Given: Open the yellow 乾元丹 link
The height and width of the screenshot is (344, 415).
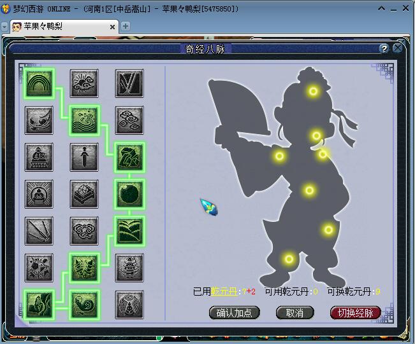Looking at the screenshot, I should pyautogui.click(x=224, y=291).
